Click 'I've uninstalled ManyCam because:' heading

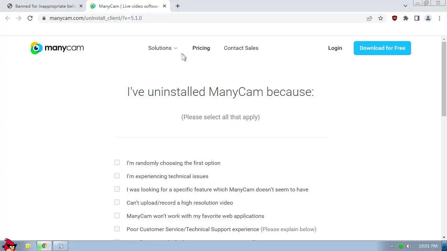coord(220,92)
